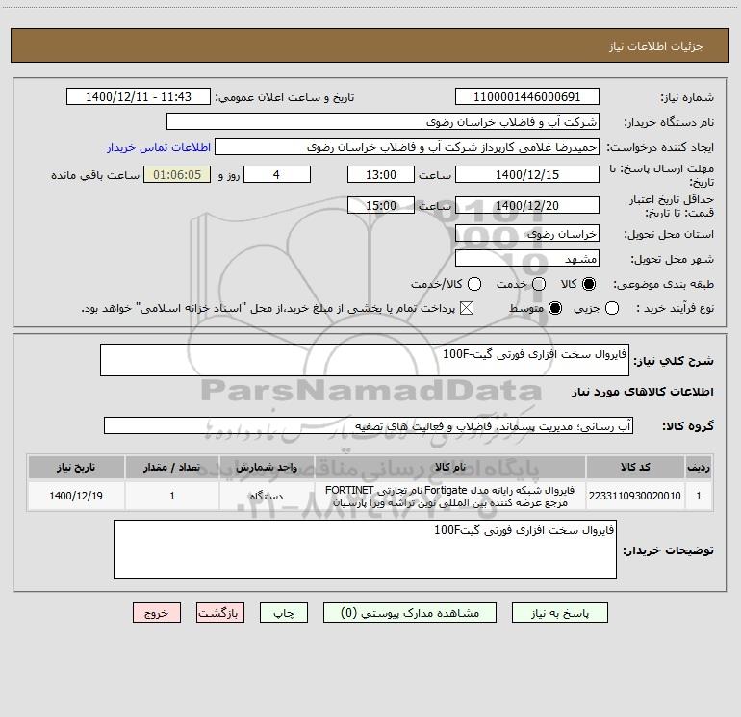Select the کالا radio button
741x717 pixels.
tap(589, 284)
